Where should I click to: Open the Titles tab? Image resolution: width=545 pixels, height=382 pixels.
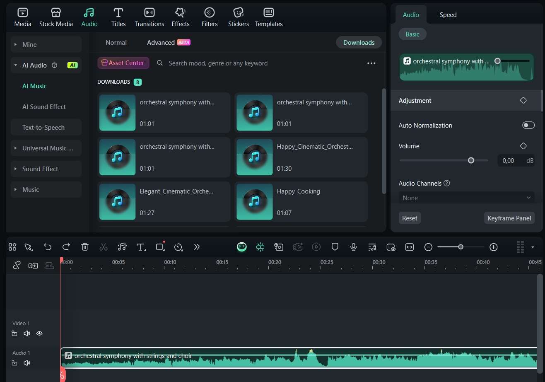click(118, 17)
